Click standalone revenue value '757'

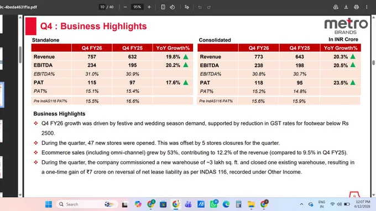92,57
